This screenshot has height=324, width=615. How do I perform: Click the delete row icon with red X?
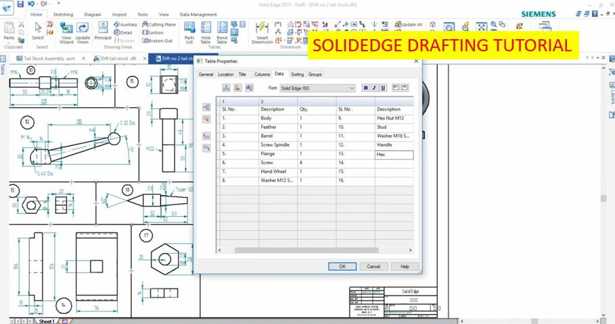tap(206, 119)
